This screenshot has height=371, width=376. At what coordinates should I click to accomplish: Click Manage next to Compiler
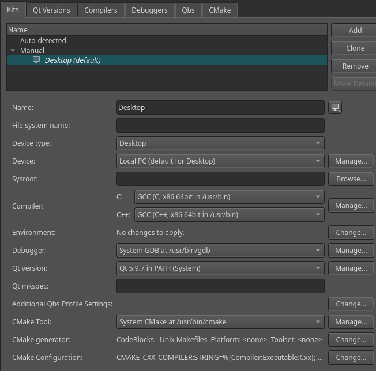[x=351, y=206]
